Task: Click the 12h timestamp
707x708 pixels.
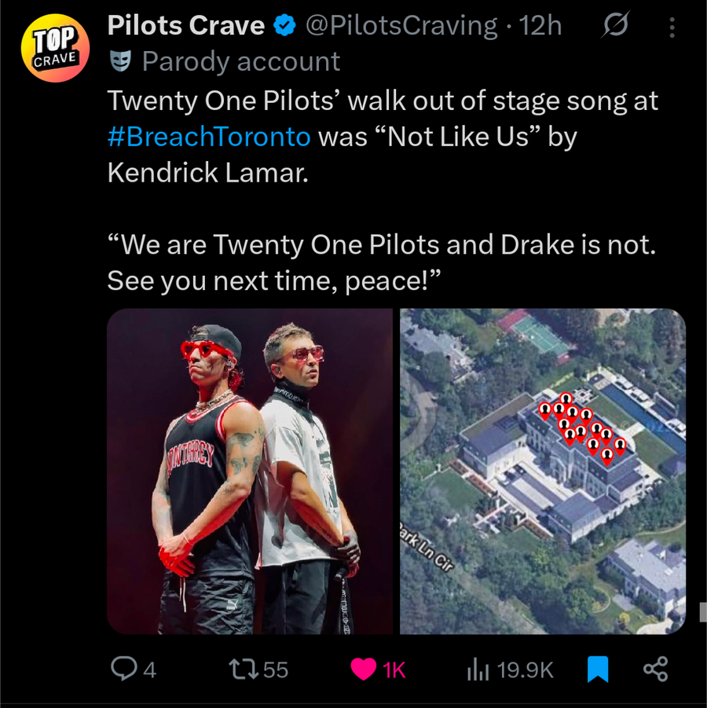Action: 540,25
